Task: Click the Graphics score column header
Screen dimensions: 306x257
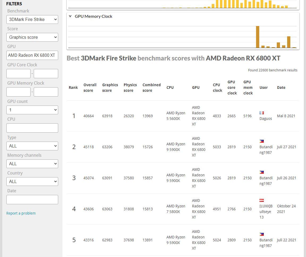Action: click(110, 88)
